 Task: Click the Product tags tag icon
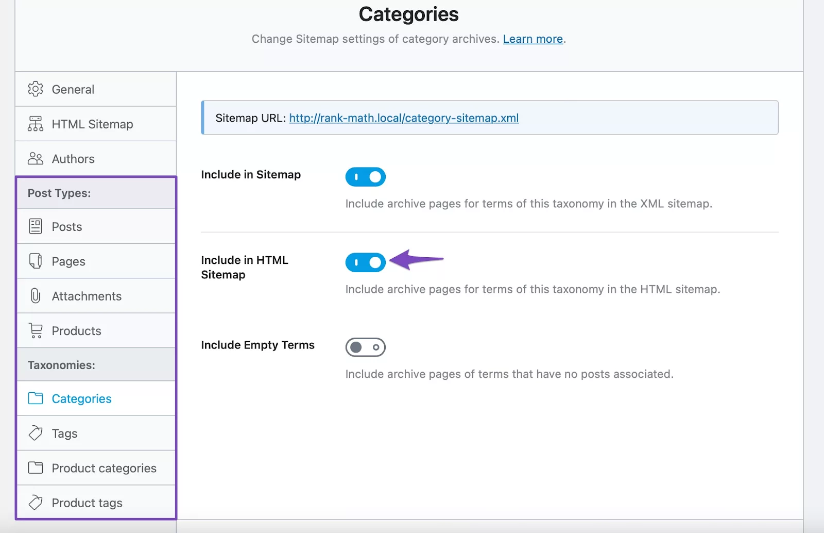tap(36, 502)
